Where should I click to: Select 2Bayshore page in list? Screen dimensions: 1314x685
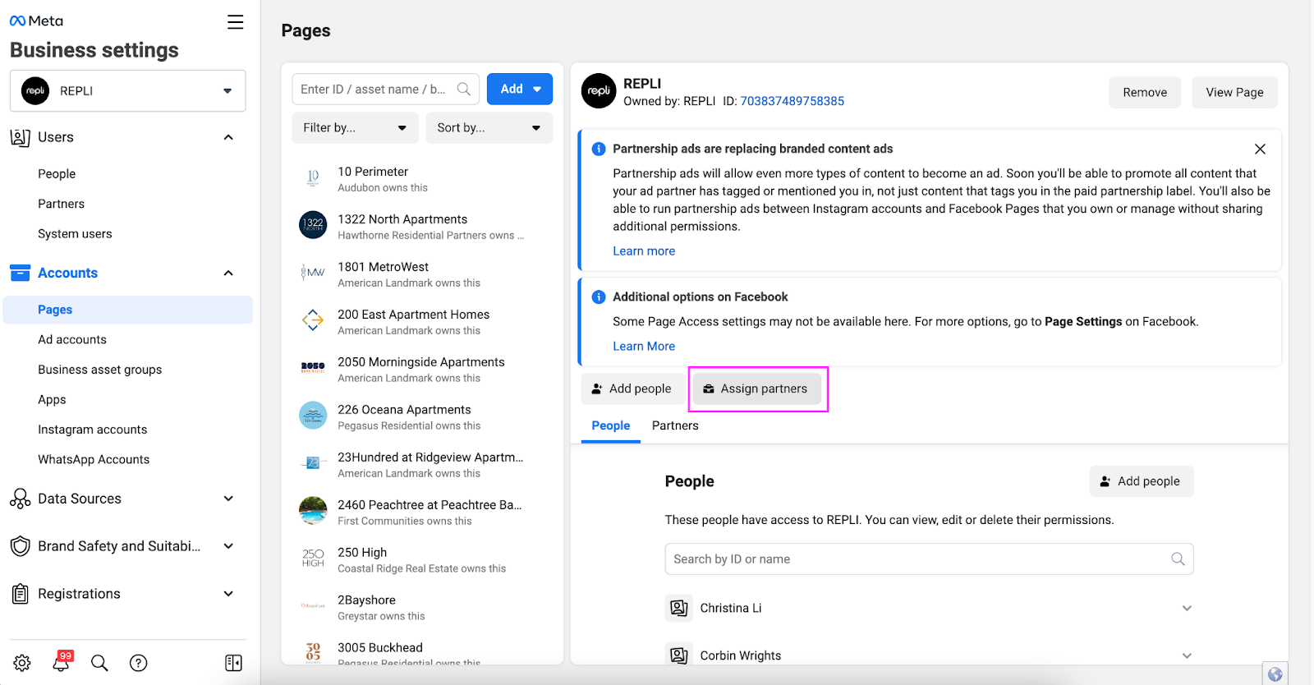click(422, 608)
